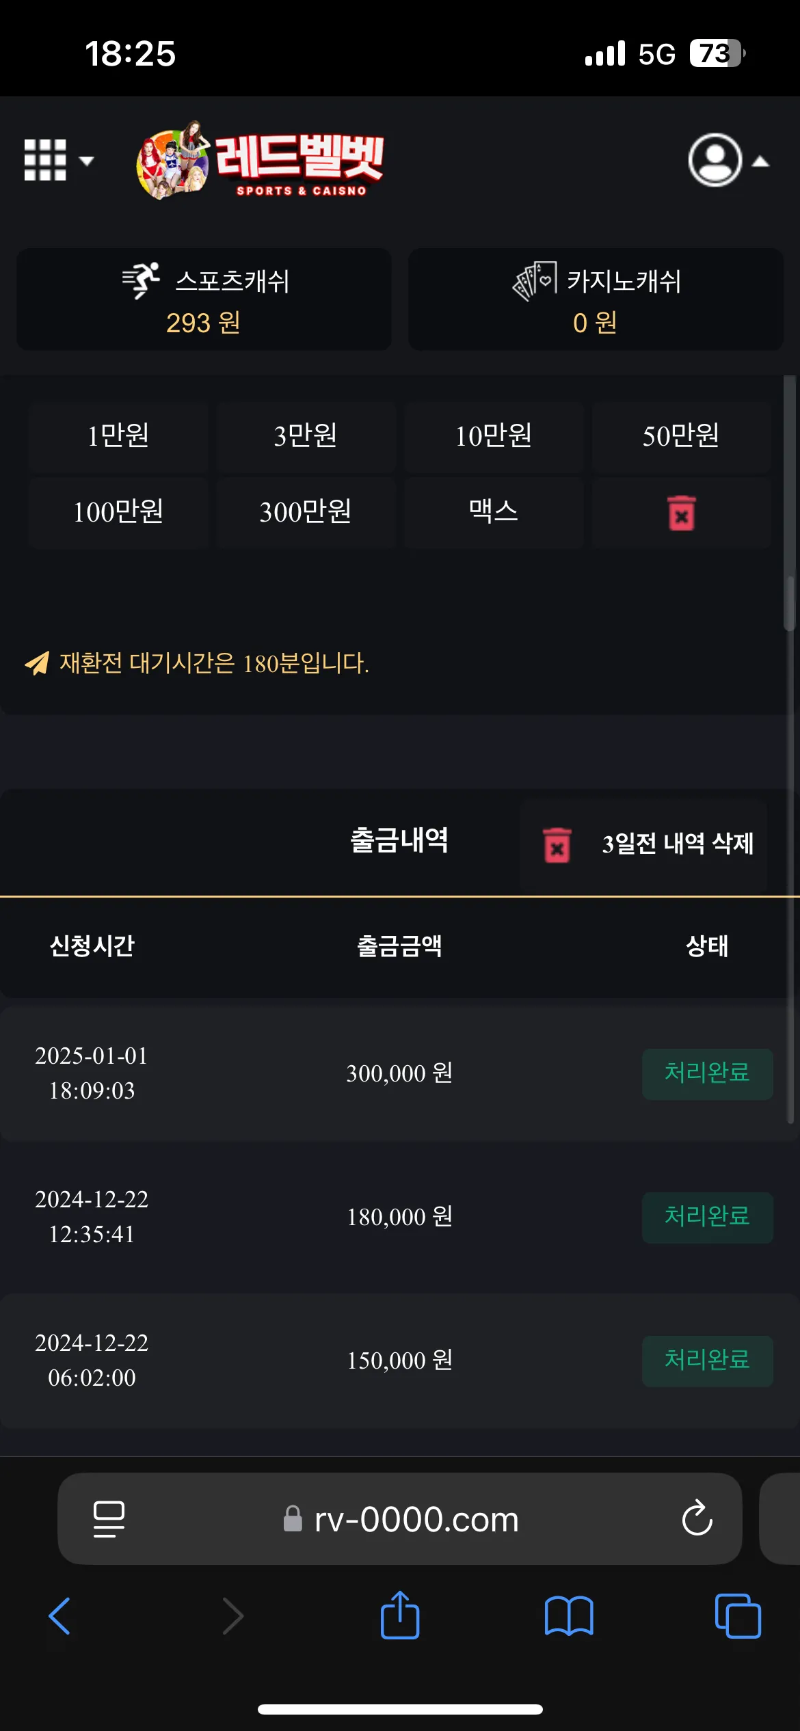
Task: Tap the 맥스 amount button
Action: [493, 511]
